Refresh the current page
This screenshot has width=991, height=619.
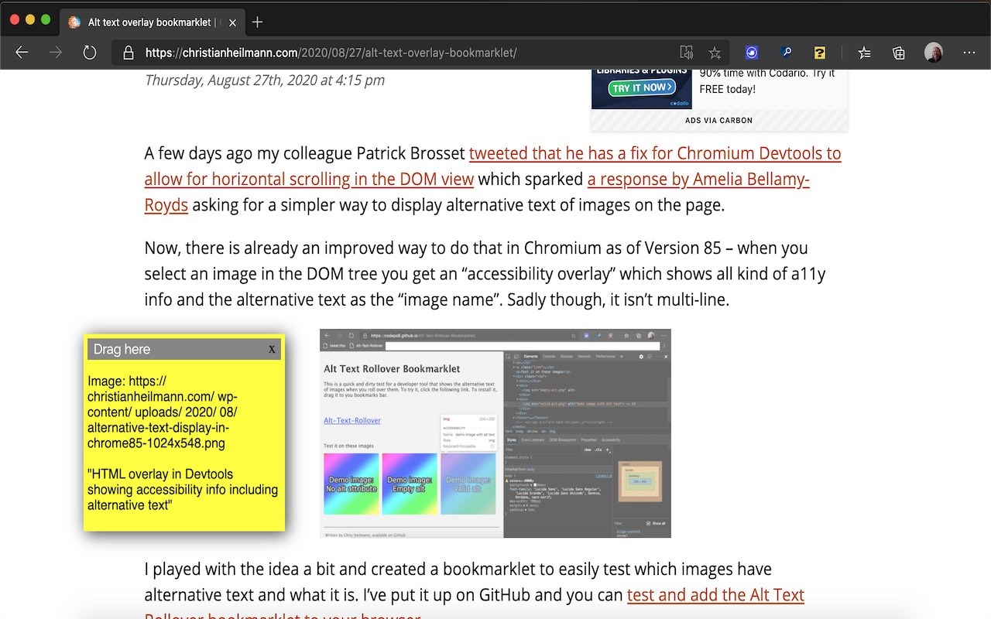coord(90,53)
